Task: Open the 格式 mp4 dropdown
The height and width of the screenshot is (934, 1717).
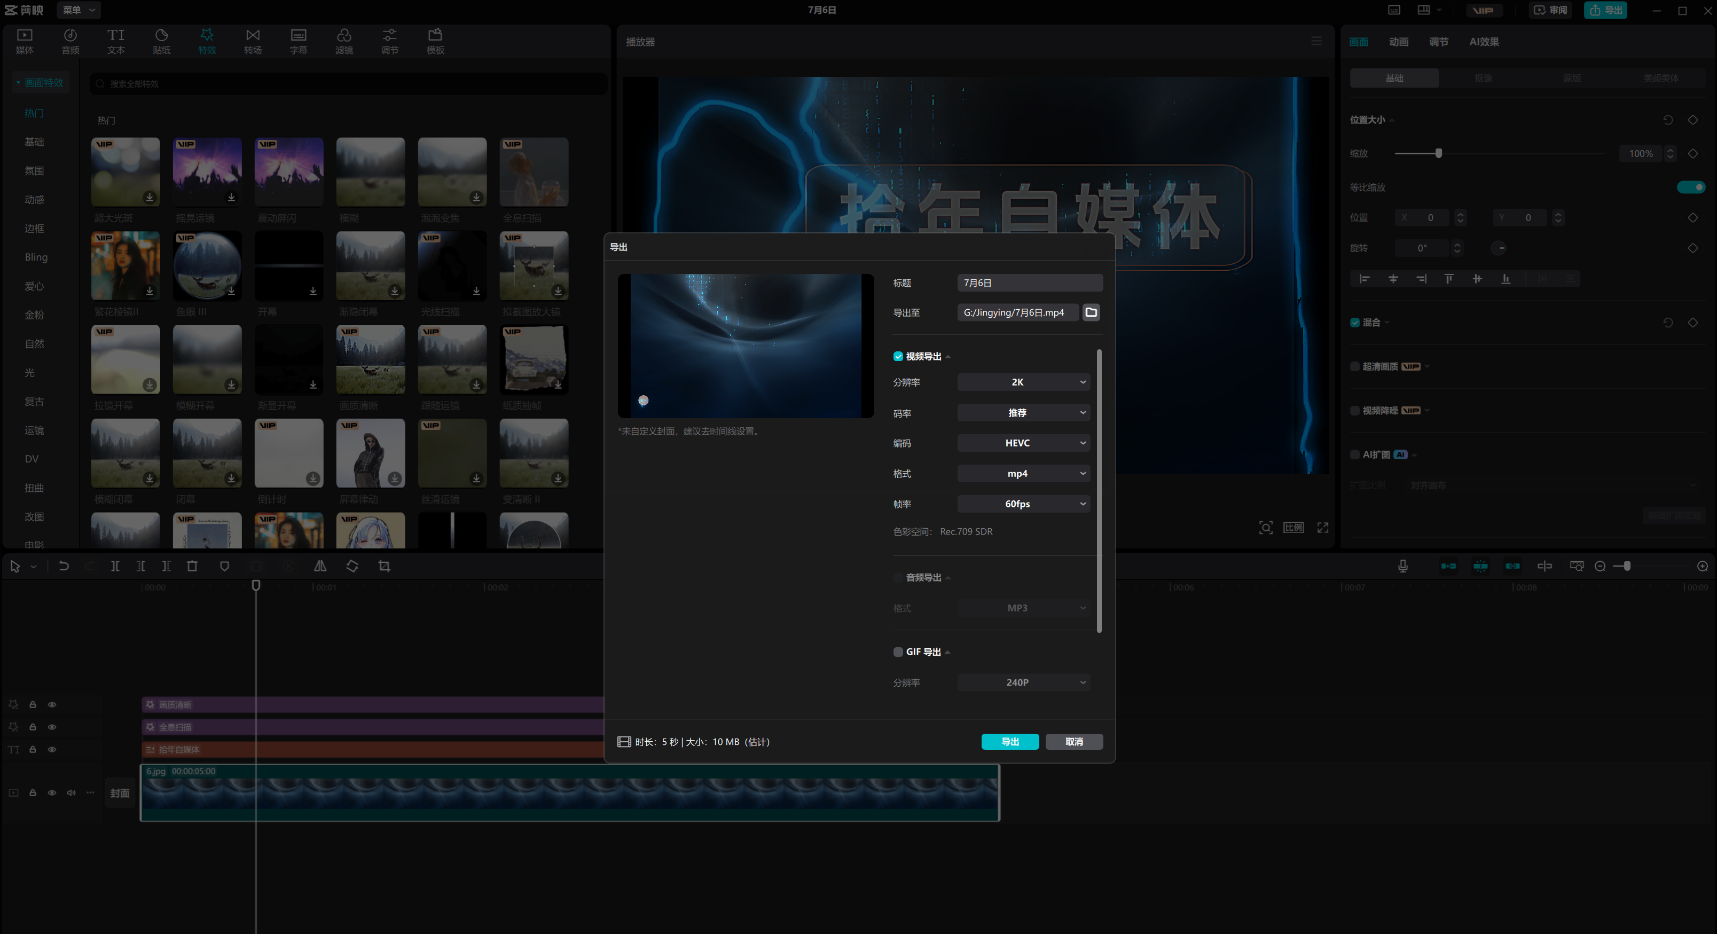Action: coord(1023,473)
